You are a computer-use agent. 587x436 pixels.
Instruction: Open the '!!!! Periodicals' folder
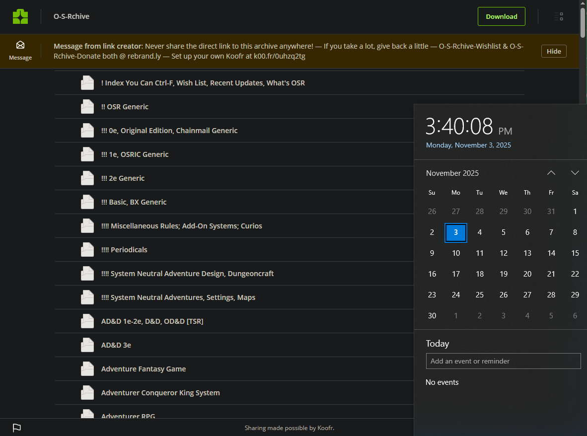tap(124, 250)
